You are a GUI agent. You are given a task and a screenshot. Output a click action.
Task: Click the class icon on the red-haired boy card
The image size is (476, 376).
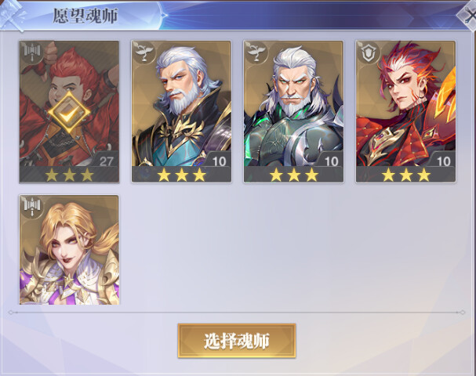(x=32, y=52)
